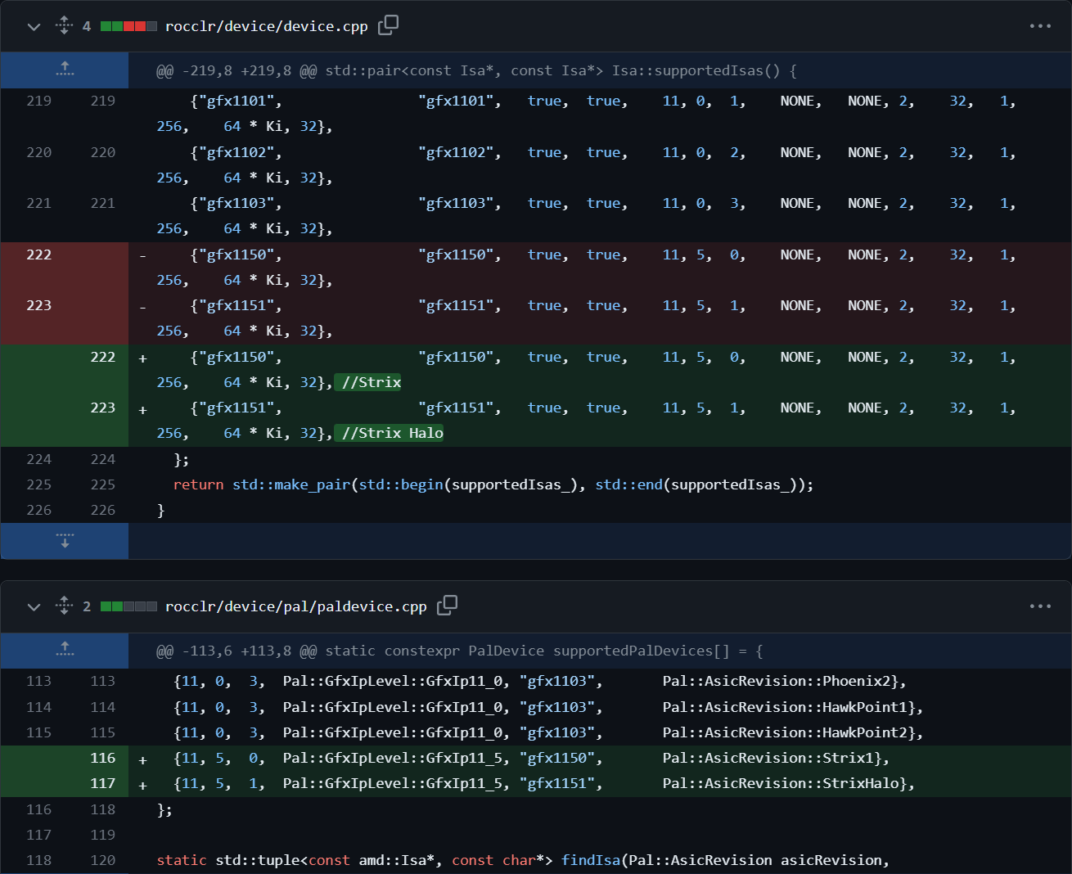Select added line number 117 for StrixHalo
Image resolution: width=1072 pixels, height=874 pixels.
102,783
